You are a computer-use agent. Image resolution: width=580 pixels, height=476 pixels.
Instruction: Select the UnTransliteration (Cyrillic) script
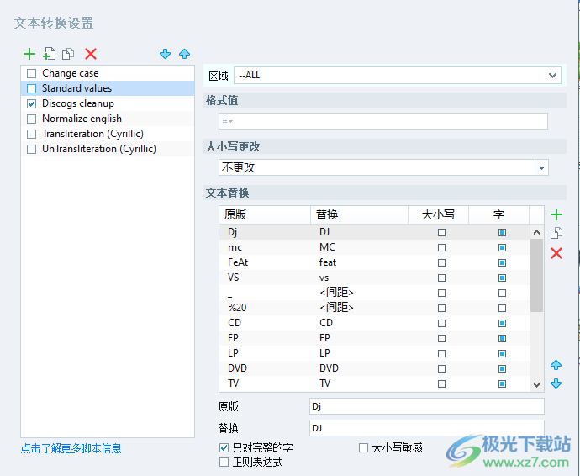[x=108, y=149]
